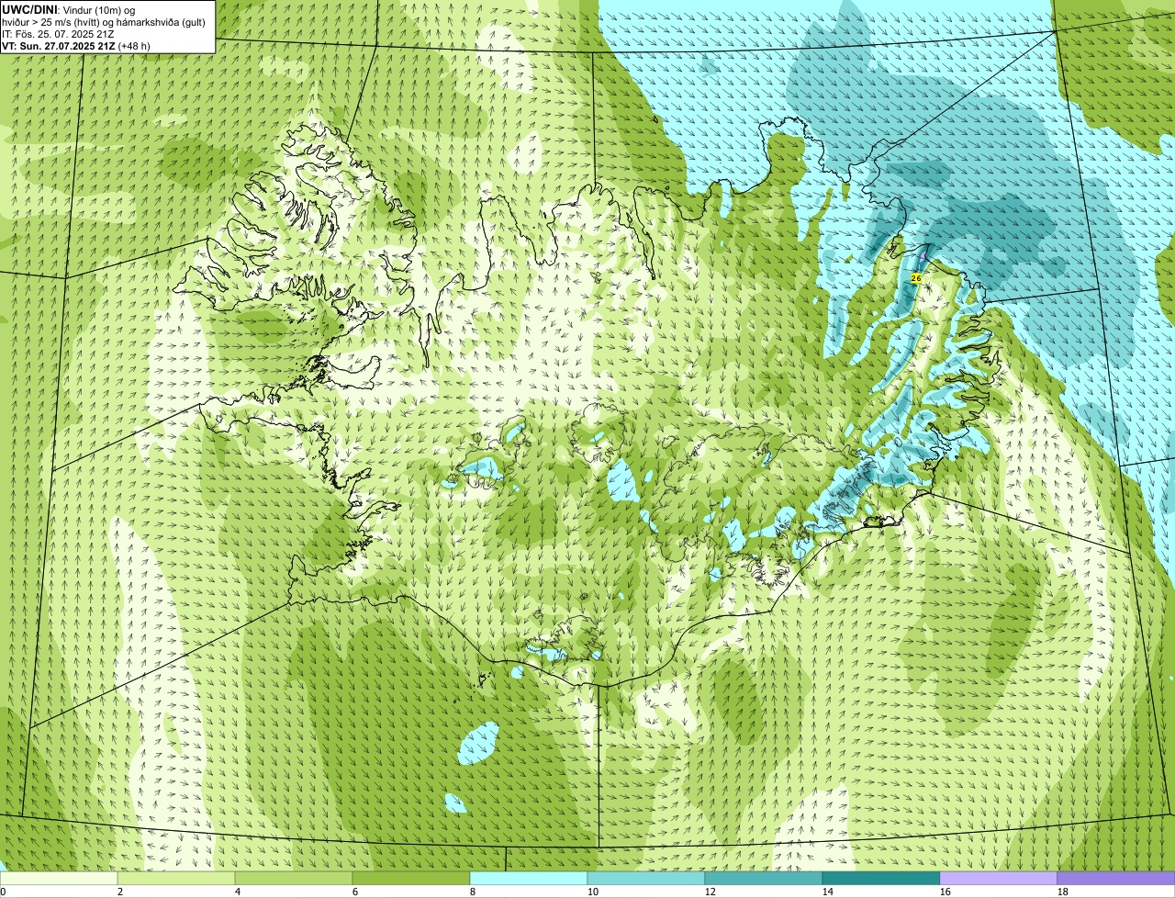Select the 6–8 m/s dark green legend swatch
Screen dimensions: 1175x898
(x=411, y=878)
